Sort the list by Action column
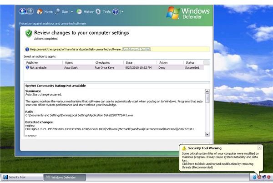The image size is (273, 183). point(170,62)
